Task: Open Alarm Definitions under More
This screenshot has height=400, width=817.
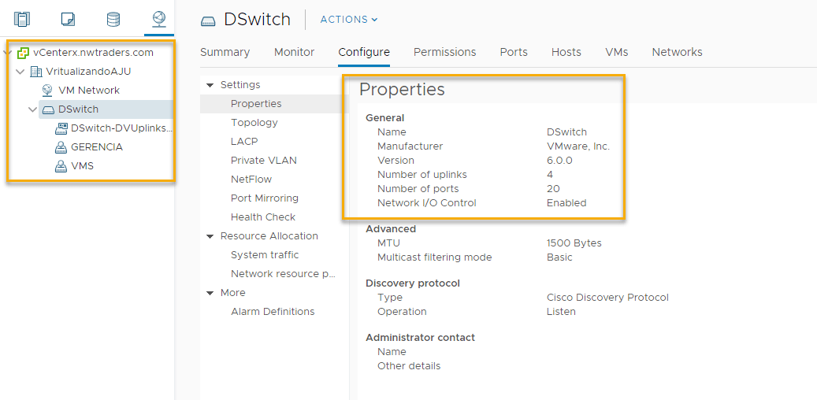Action: [273, 312]
